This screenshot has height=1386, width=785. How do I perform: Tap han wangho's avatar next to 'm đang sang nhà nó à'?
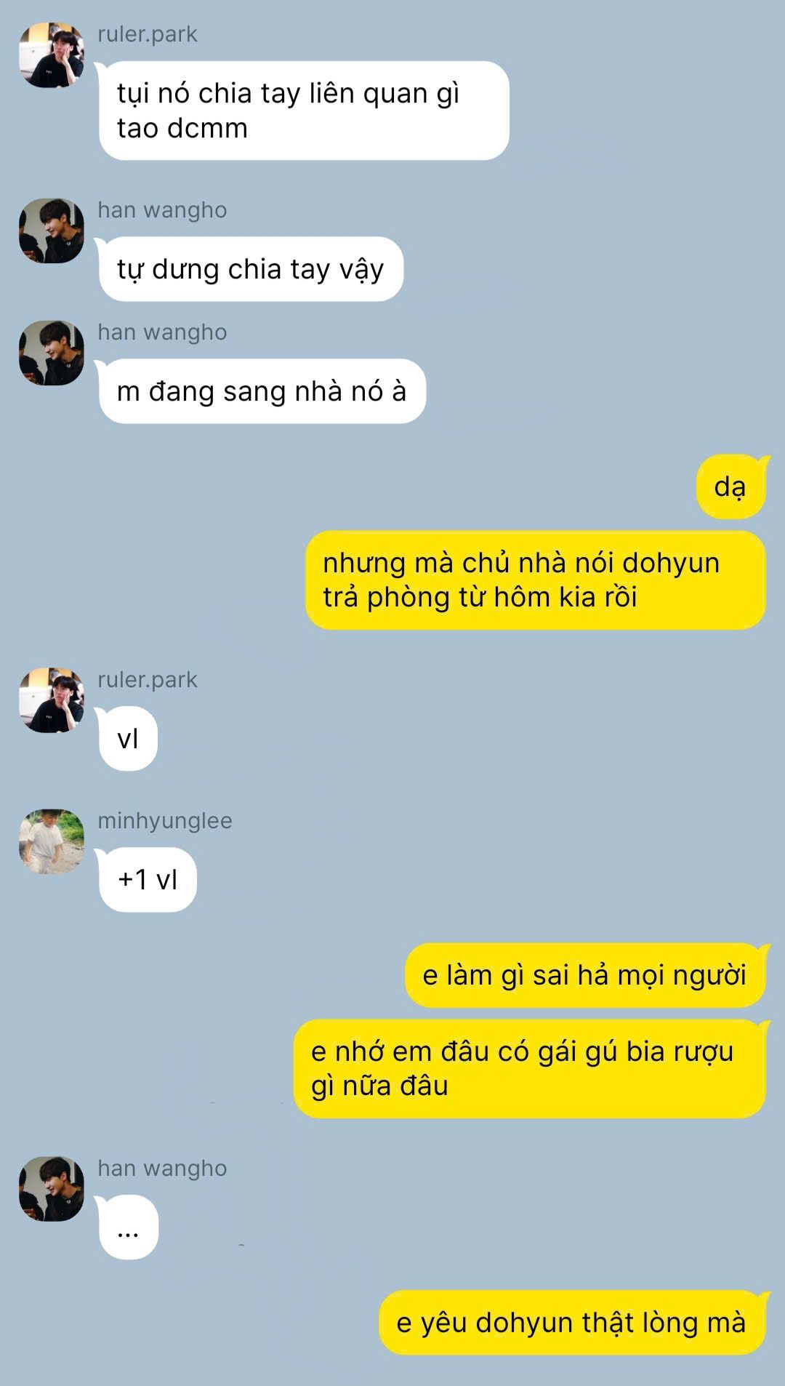(x=52, y=353)
